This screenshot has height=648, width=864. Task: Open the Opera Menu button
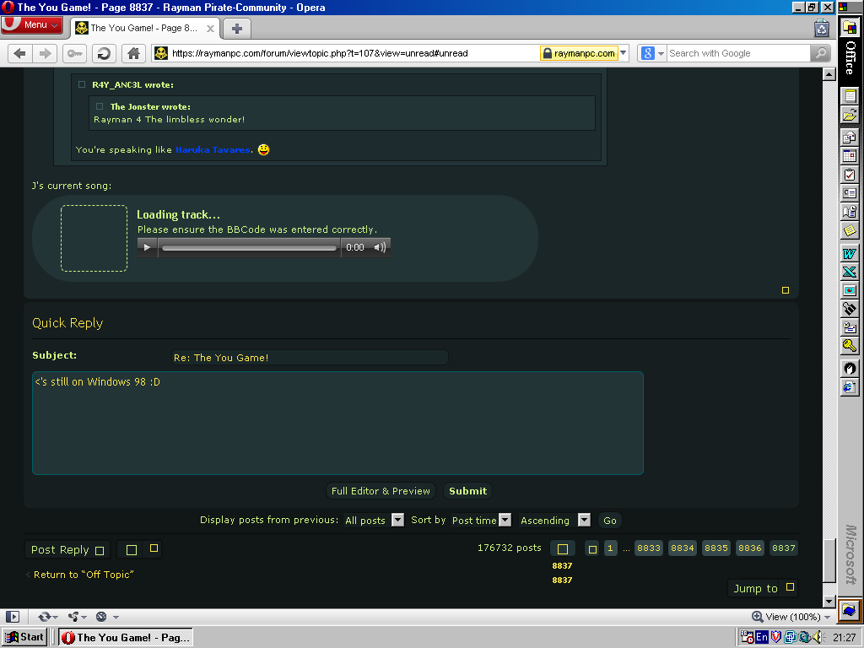coord(32,24)
